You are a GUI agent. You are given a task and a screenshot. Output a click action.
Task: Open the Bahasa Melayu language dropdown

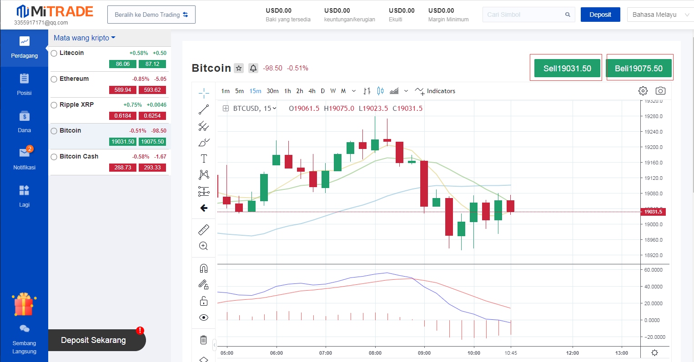pos(660,15)
